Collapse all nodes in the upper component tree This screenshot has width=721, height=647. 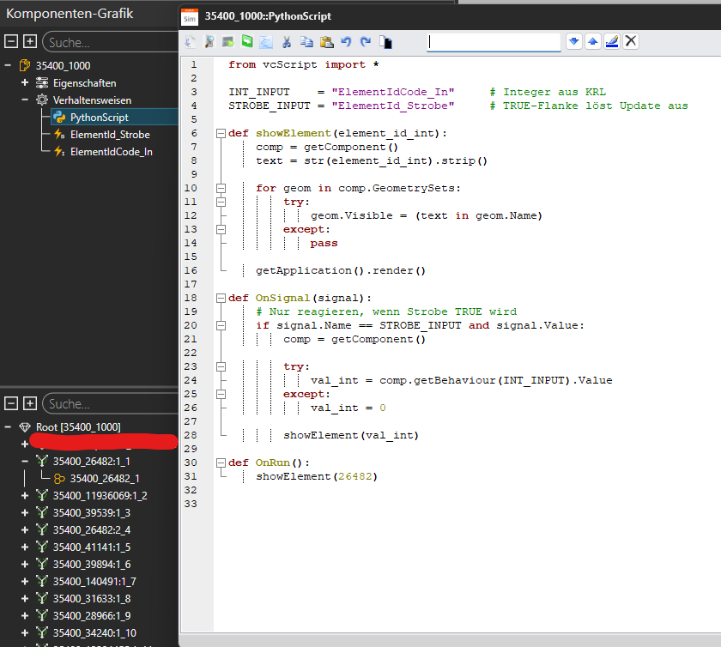tap(11, 42)
